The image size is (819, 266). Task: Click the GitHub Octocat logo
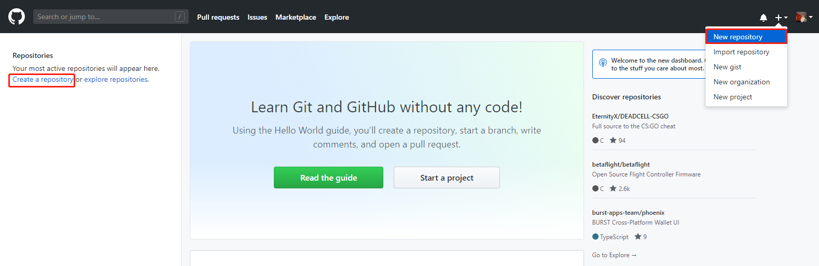[17, 17]
